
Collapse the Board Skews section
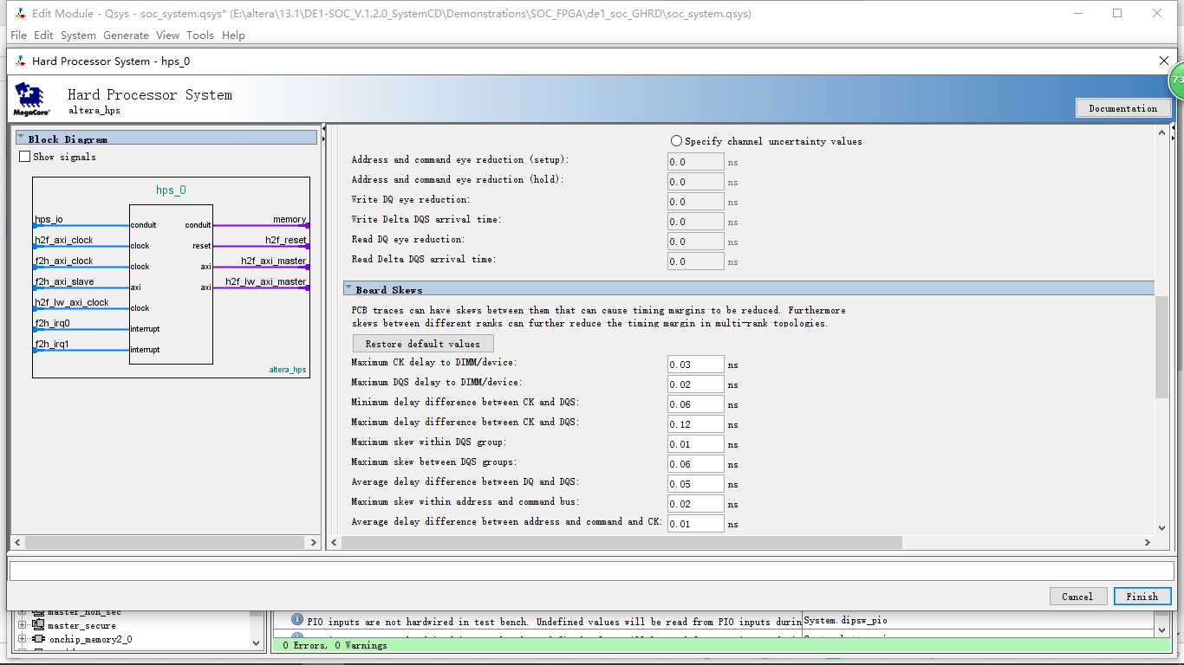click(348, 289)
